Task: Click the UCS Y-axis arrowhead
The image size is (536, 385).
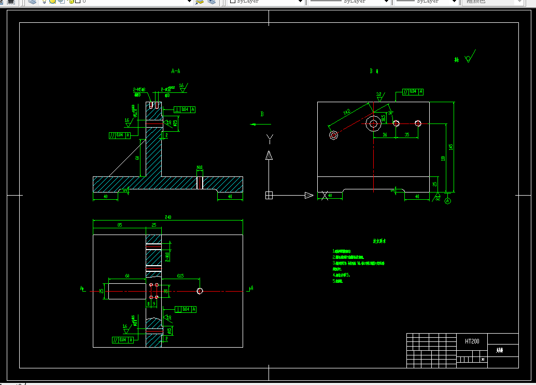Action: coord(269,155)
